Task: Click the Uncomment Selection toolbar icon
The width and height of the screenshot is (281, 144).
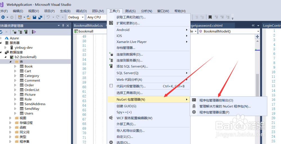Action: 202,17
